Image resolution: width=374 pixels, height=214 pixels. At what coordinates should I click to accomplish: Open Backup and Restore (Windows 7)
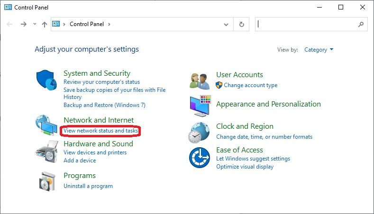click(x=104, y=105)
